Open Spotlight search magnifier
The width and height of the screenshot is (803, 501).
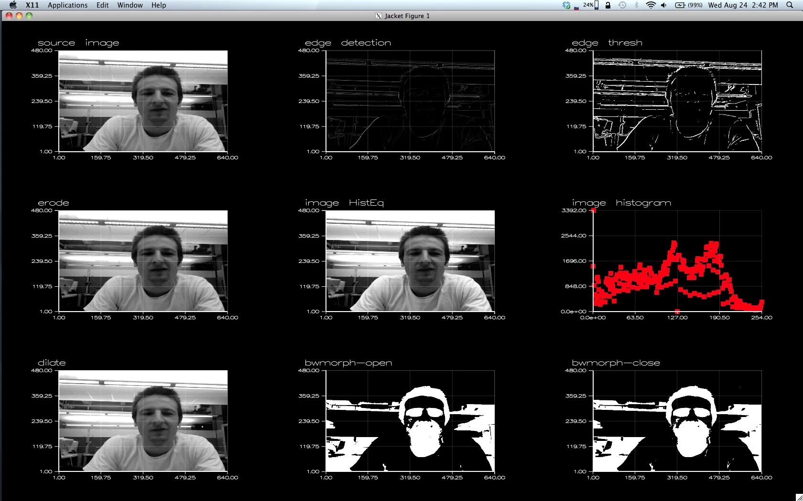(790, 5)
